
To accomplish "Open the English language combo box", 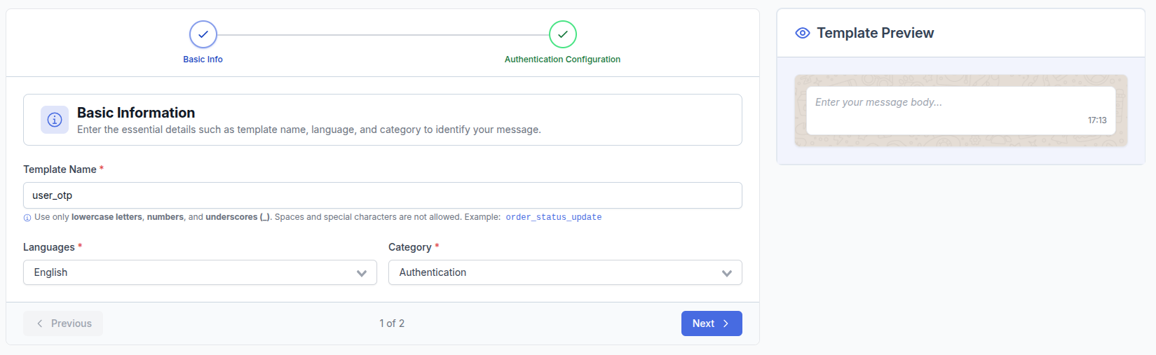I will [x=200, y=272].
